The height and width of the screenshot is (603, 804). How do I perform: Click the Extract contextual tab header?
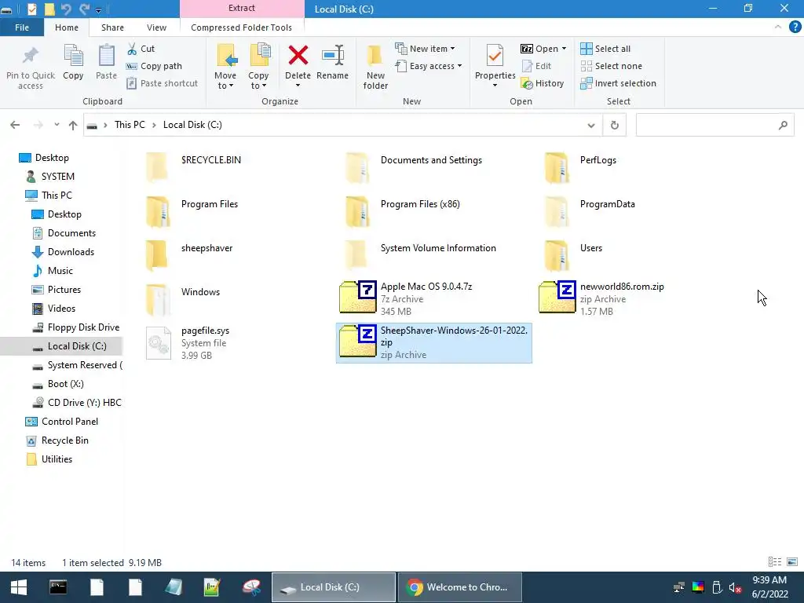tap(242, 8)
